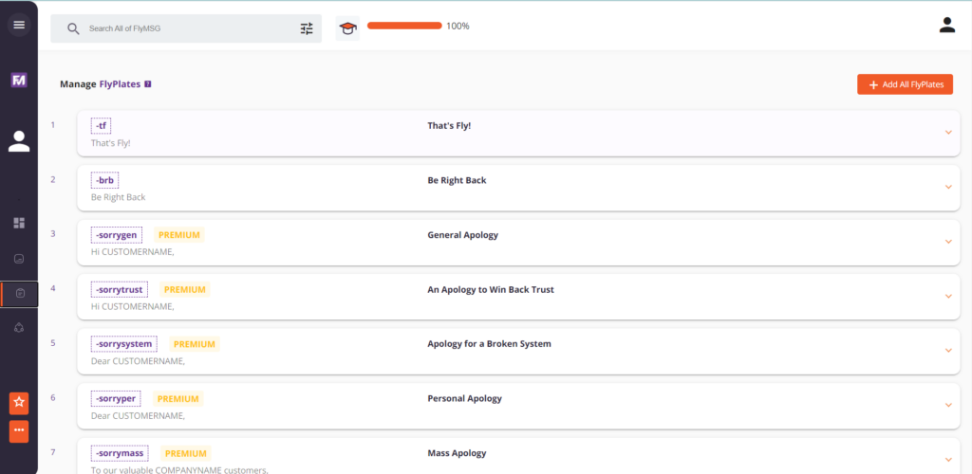Viewport: 972px width, 474px height.
Task: Click the FlyMSG logo icon
Action: pyautogui.click(x=19, y=81)
